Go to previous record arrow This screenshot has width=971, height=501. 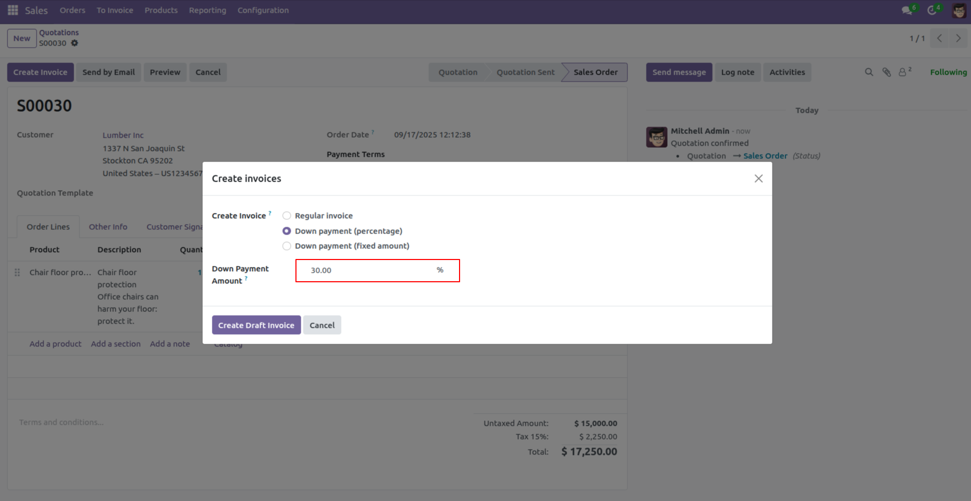click(940, 38)
